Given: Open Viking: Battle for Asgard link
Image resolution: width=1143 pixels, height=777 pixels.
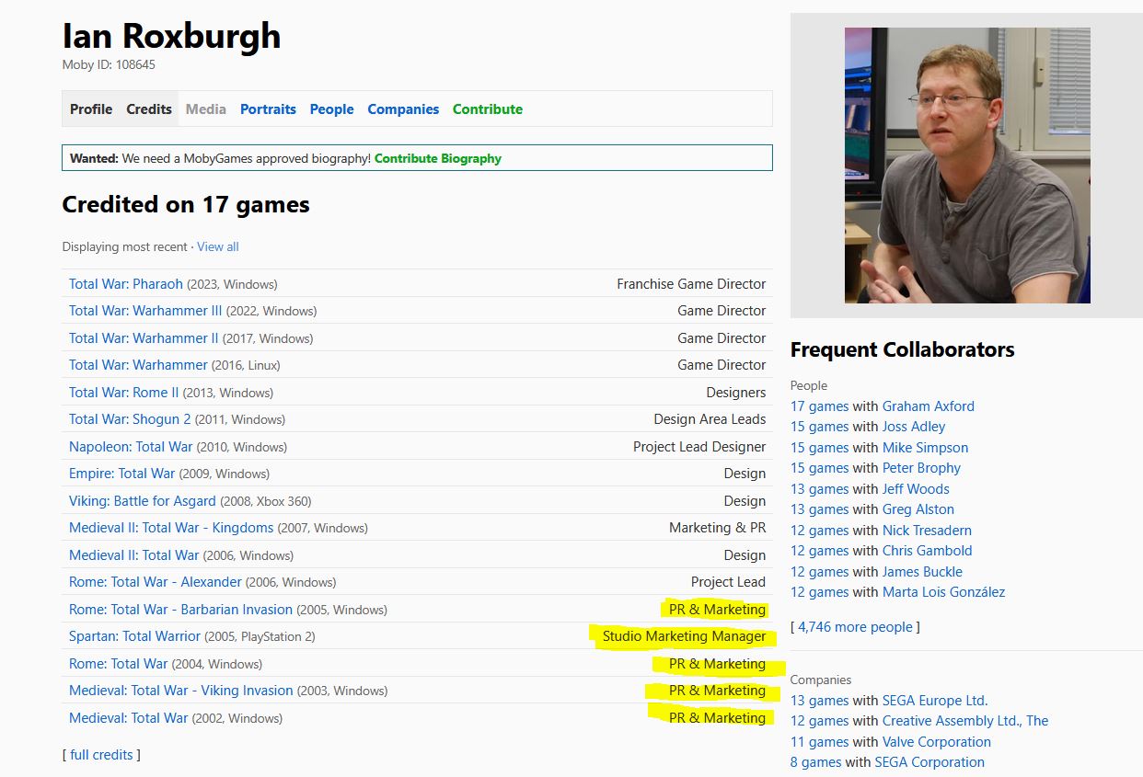Looking at the screenshot, I should (143, 501).
